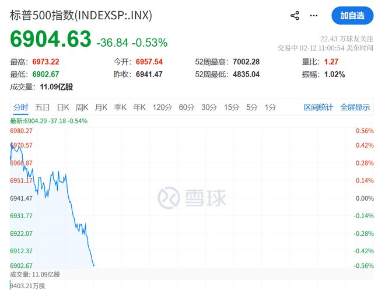Switch to the 五日 tab
385x290 pixels.
42,107
